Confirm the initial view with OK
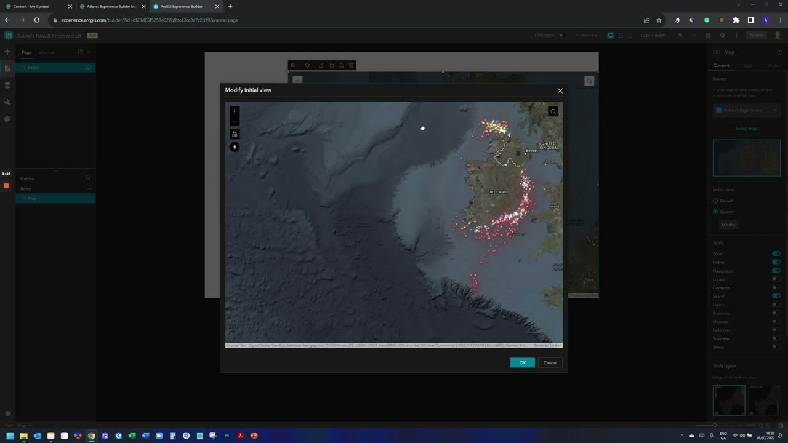The height and width of the screenshot is (443, 788). click(x=522, y=362)
